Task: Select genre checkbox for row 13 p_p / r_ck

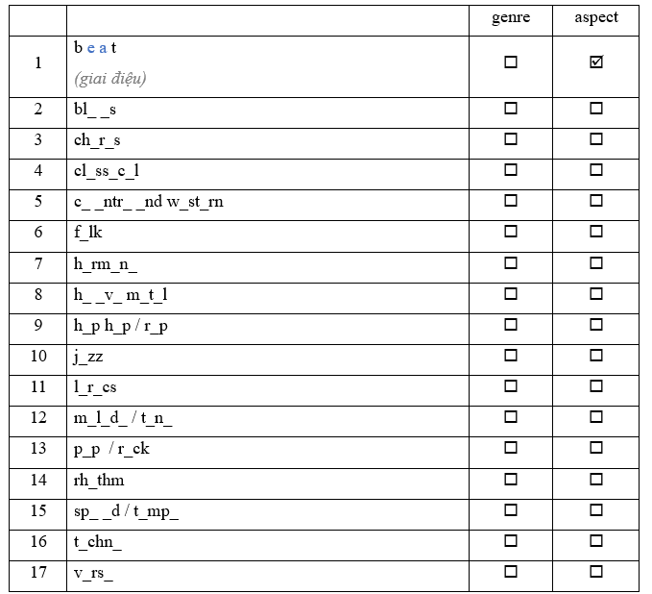Action: [511, 448]
